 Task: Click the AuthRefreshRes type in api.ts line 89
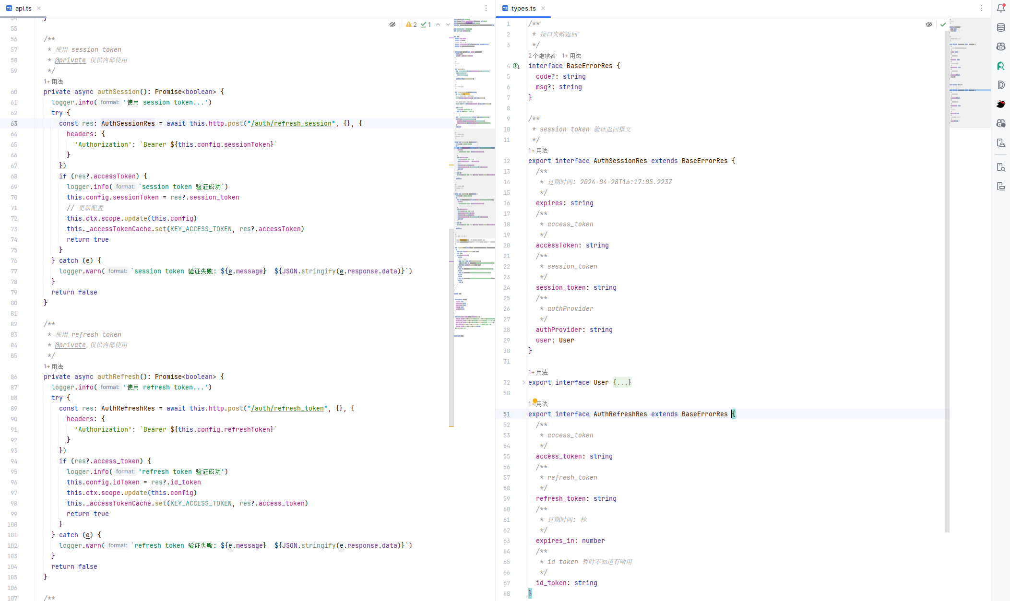128,408
